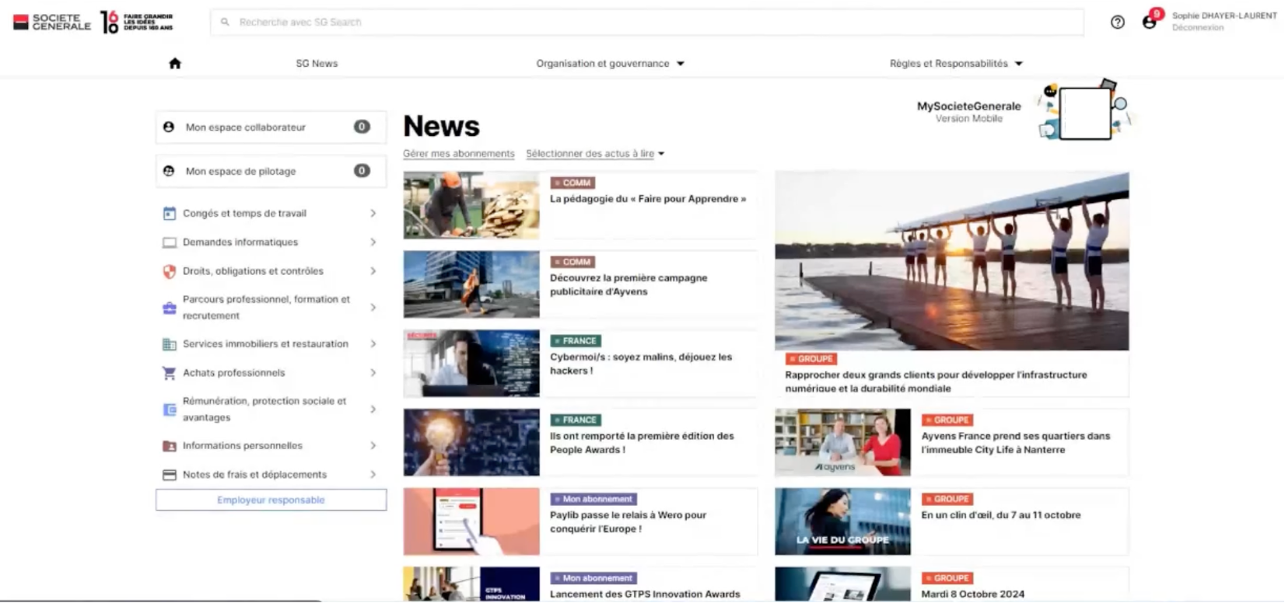Viewport: 1285px width, 603px height.
Task: Click the MySocieteGenerale mobile version illustration
Action: [x=1084, y=110]
